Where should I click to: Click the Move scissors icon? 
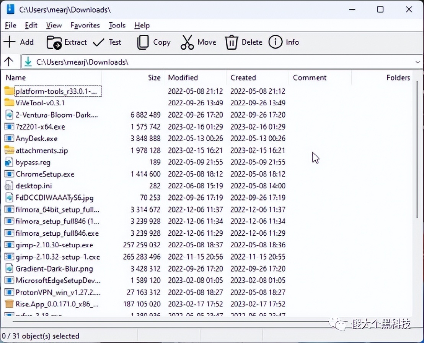(187, 42)
